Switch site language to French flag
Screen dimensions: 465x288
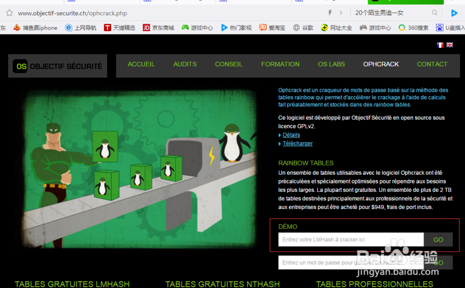pyautogui.click(x=440, y=45)
